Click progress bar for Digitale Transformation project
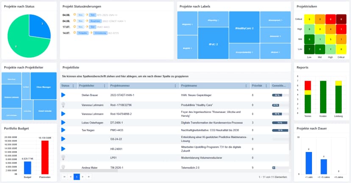 (280, 123)
